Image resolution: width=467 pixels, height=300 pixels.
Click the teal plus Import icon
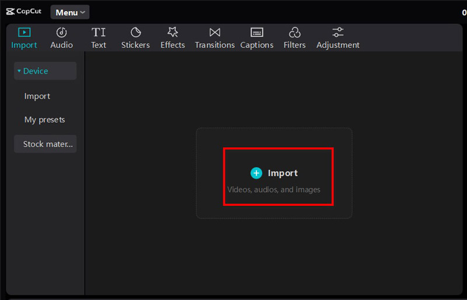tap(256, 173)
